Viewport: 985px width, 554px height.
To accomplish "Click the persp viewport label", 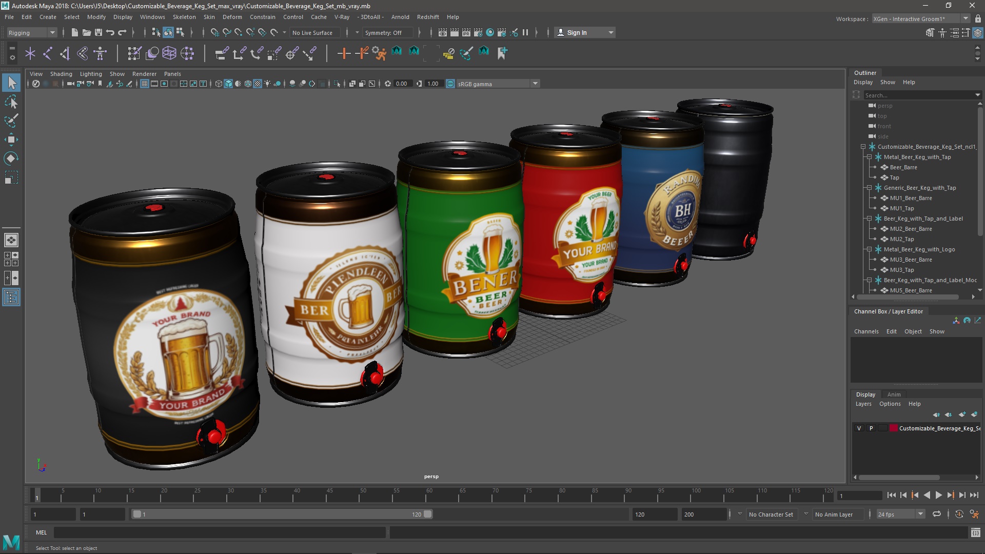I will (x=430, y=476).
